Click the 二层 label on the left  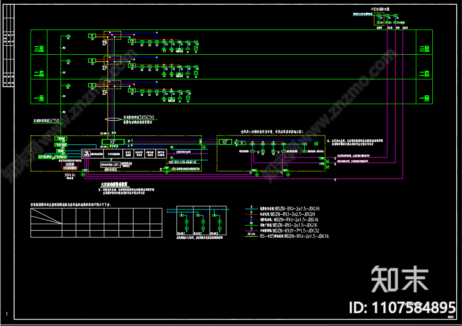coord(40,74)
